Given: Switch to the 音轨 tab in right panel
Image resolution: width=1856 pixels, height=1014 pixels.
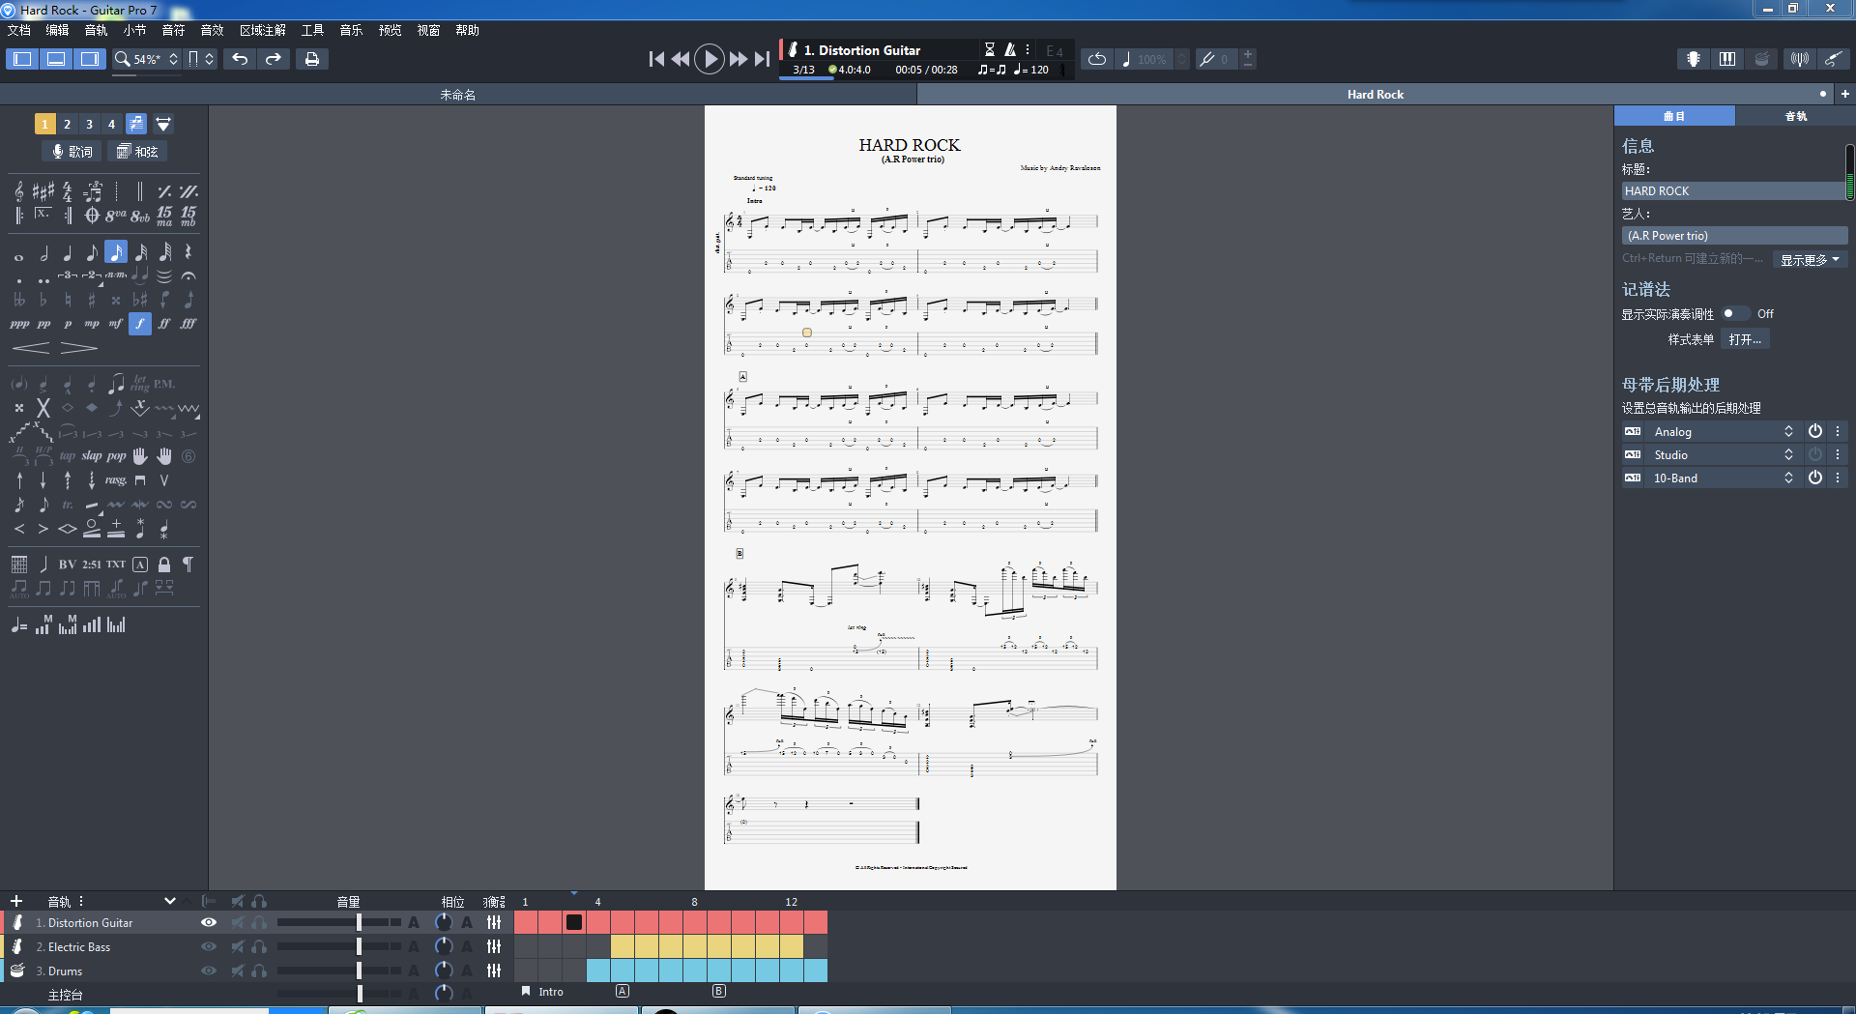Looking at the screenshot, I should point(1795,116).
